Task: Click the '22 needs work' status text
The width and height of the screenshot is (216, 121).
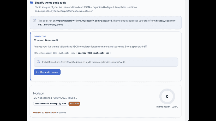Action: pos(49,112)
